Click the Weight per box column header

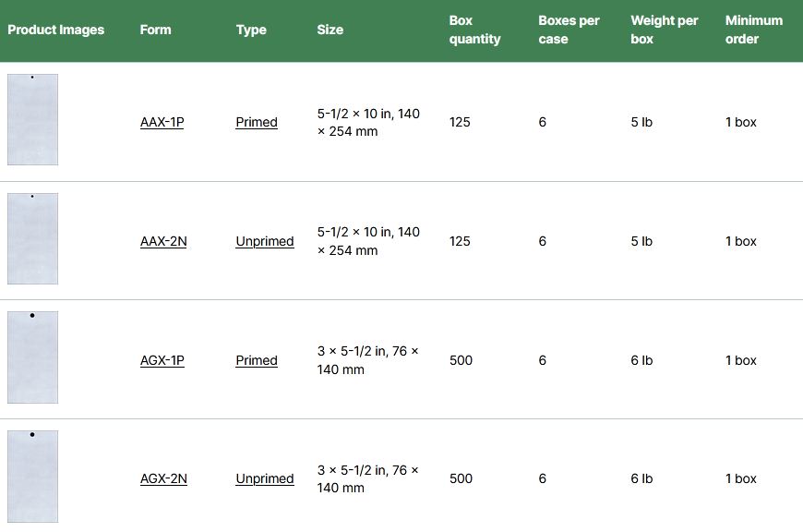[665, 30]
